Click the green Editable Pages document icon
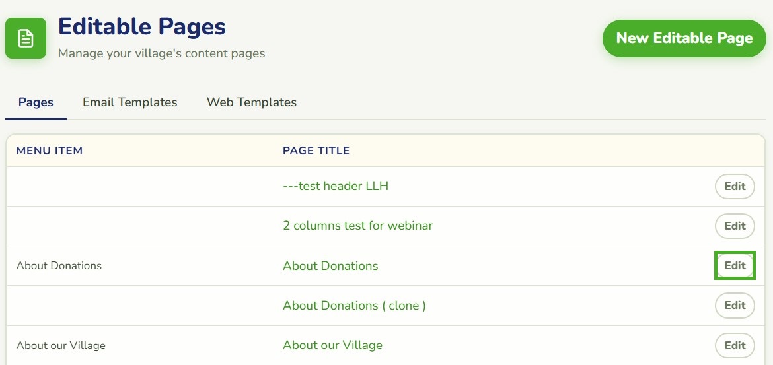Image resolution: width=773 pixels, height=365 pixels. point(26,38)
